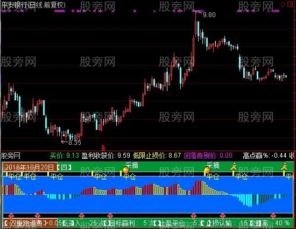
Task: Click the red square window icon at top right
Action: (x=290, y=4)
